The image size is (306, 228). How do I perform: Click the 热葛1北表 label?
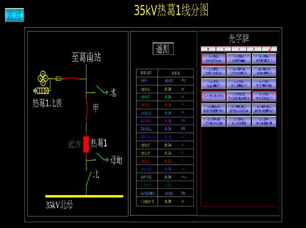click(47, 103)
